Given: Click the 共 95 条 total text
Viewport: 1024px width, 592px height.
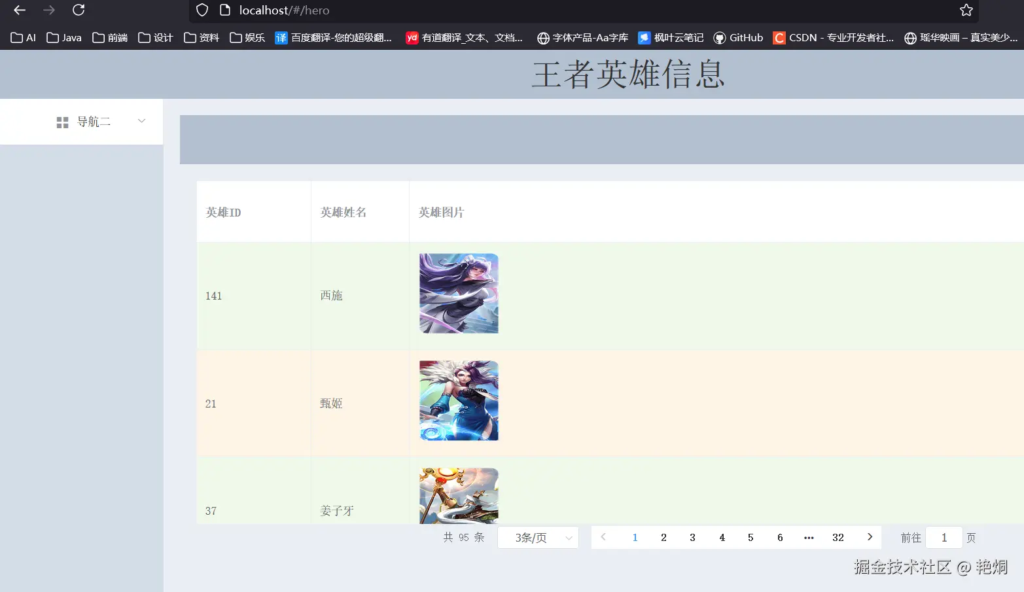Looking at the screenshot, I should pos(464,537).
